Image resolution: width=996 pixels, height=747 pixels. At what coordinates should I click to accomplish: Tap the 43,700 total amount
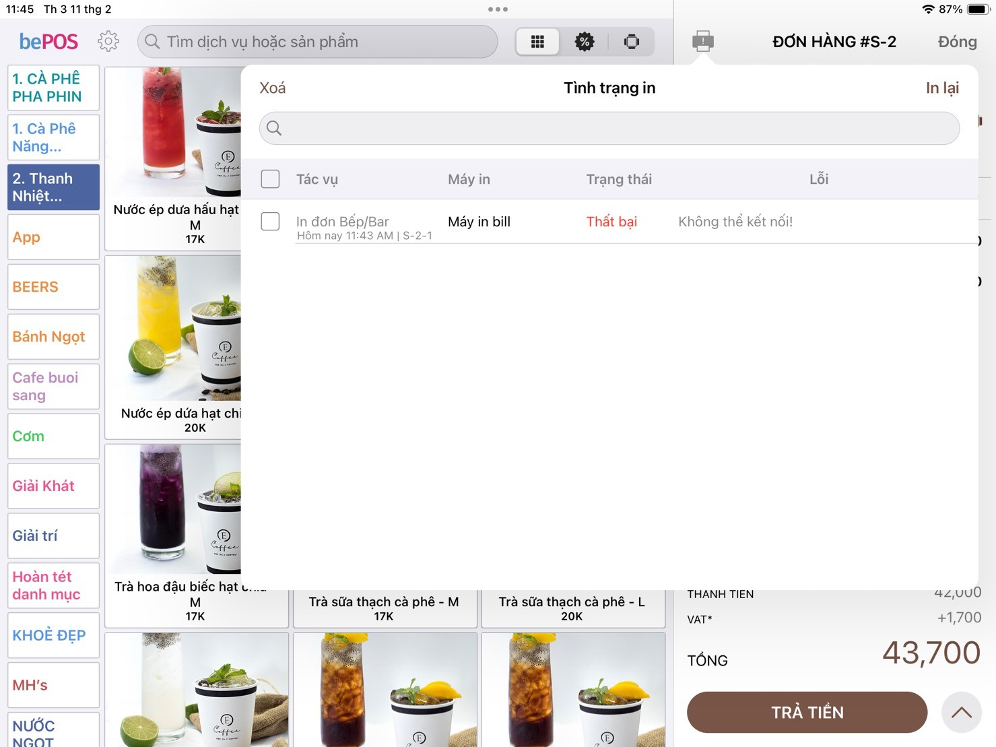pyautogui.click(x=931, y=652)
